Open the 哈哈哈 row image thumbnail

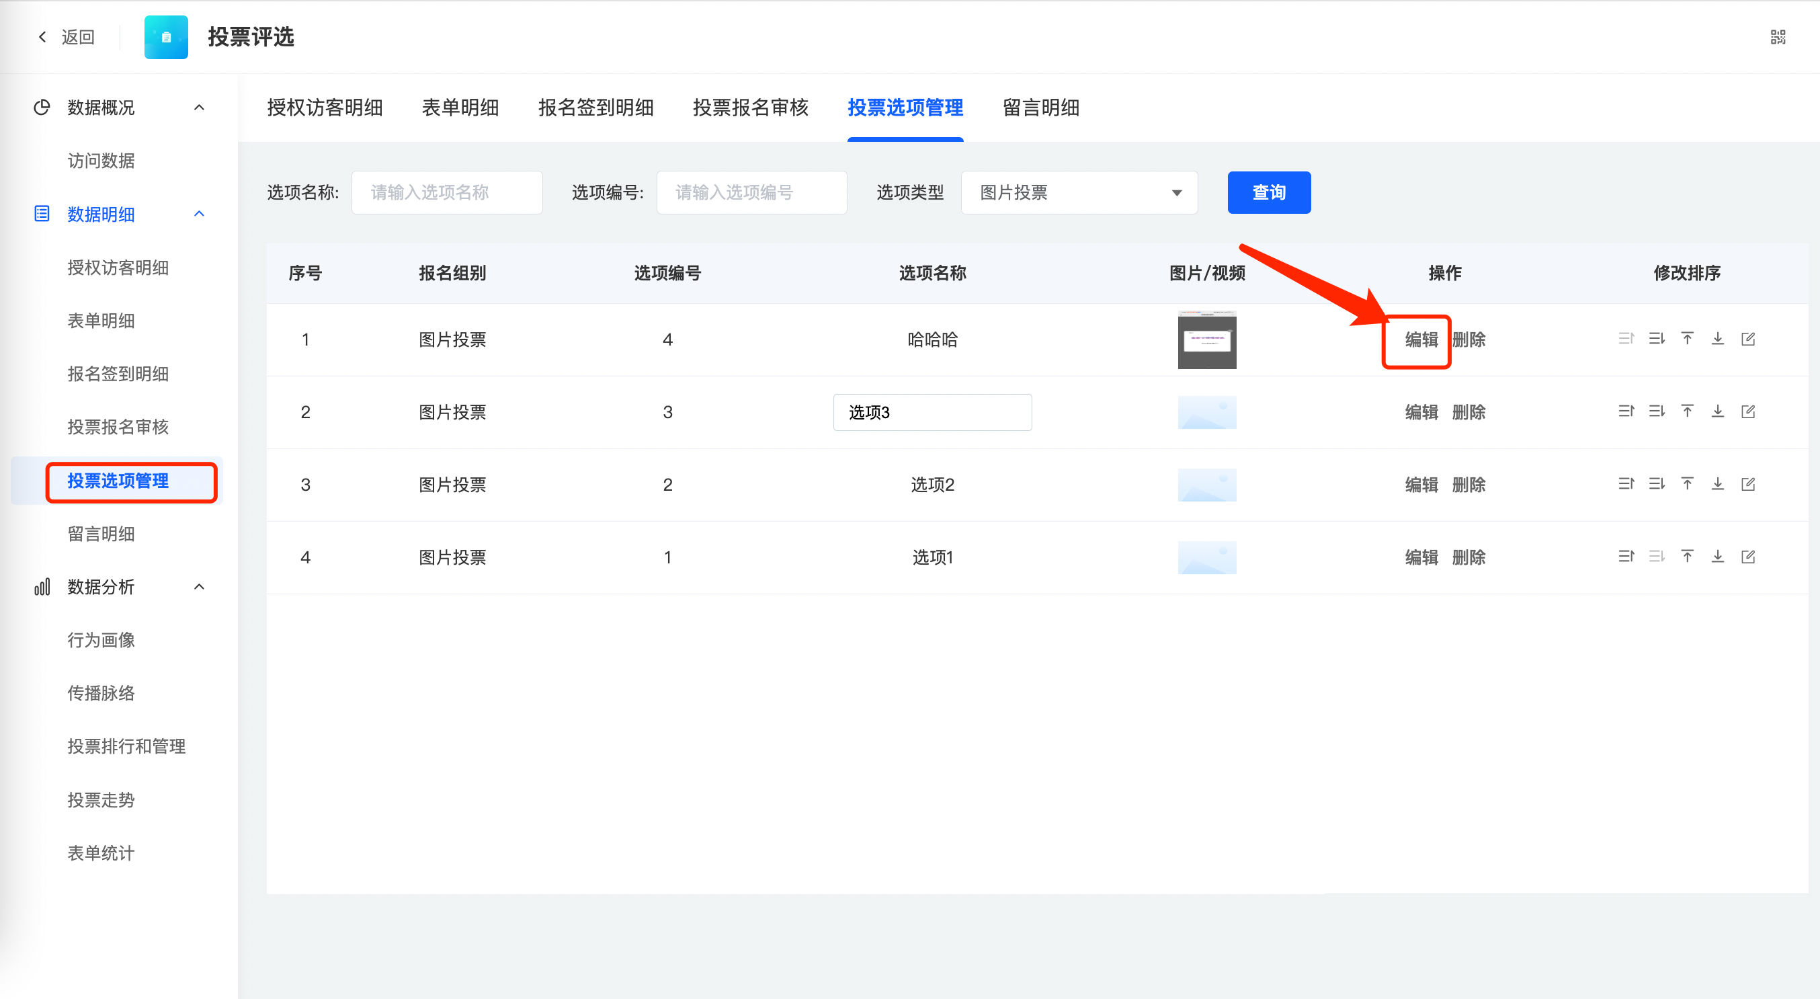[x=1207, y=339]
